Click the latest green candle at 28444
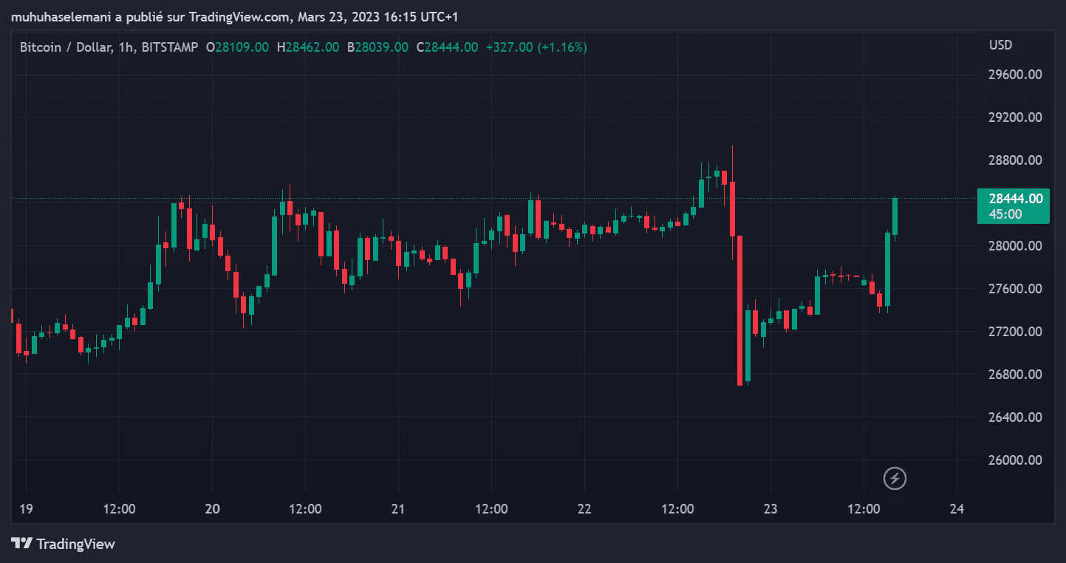1066x563 pixels. pos(895,216)
